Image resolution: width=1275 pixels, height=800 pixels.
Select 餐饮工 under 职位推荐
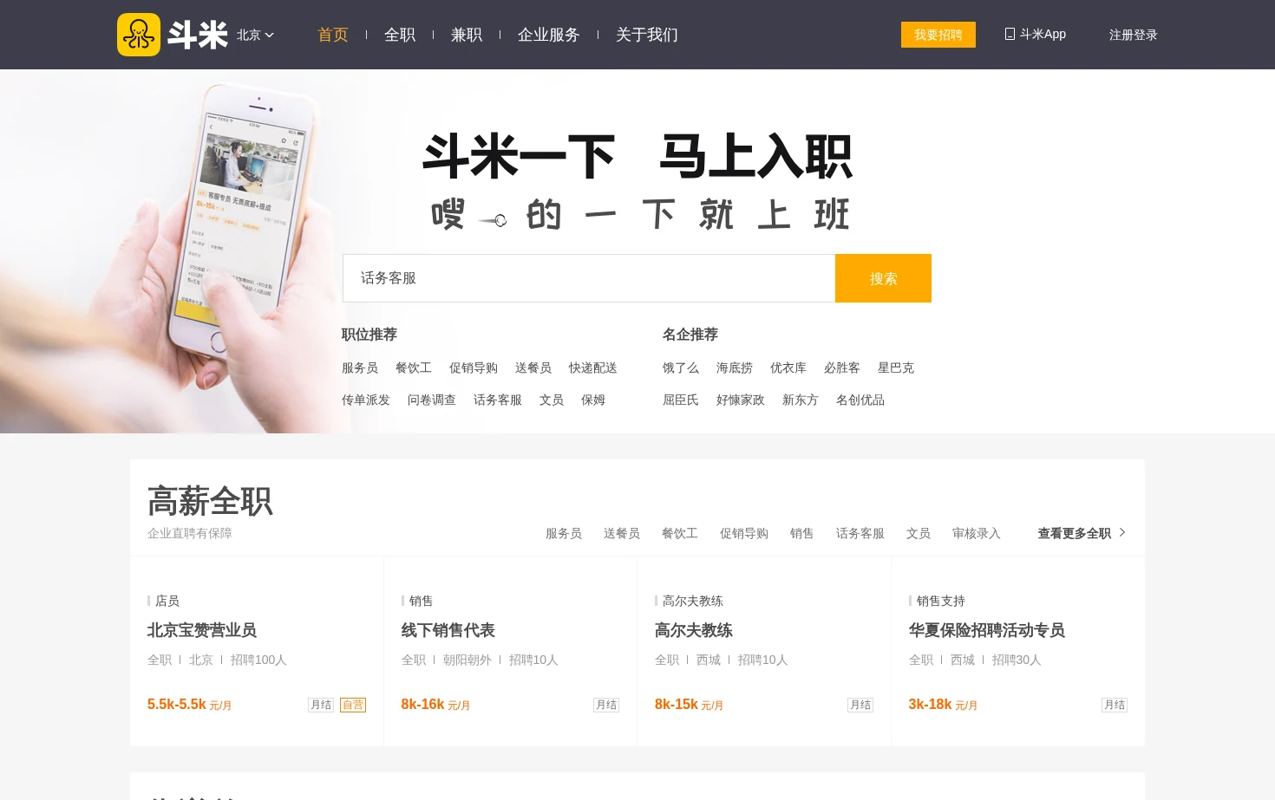click(x=414, y=367)
